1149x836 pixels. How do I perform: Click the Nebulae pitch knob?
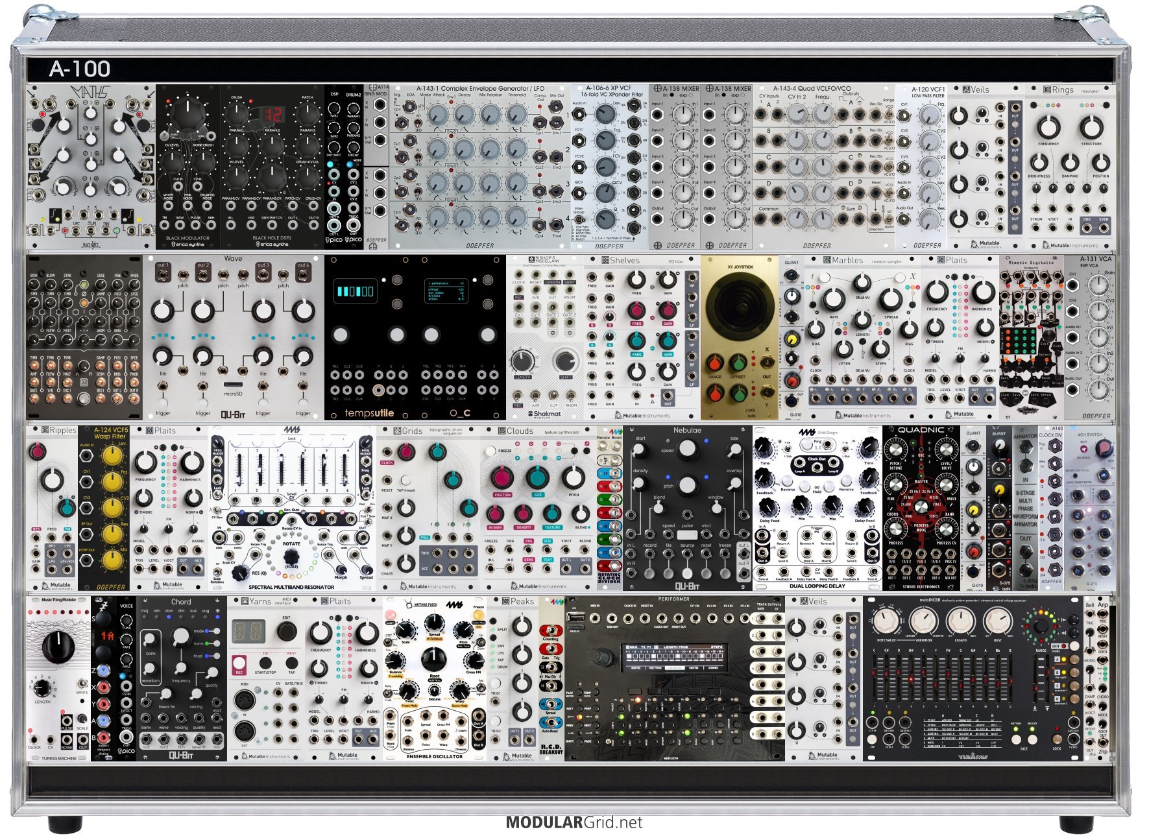[687, 484]
